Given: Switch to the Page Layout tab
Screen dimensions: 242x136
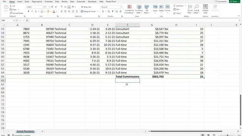Looking at the screenshot, I should pyautogui.click(x=37, y=2).
